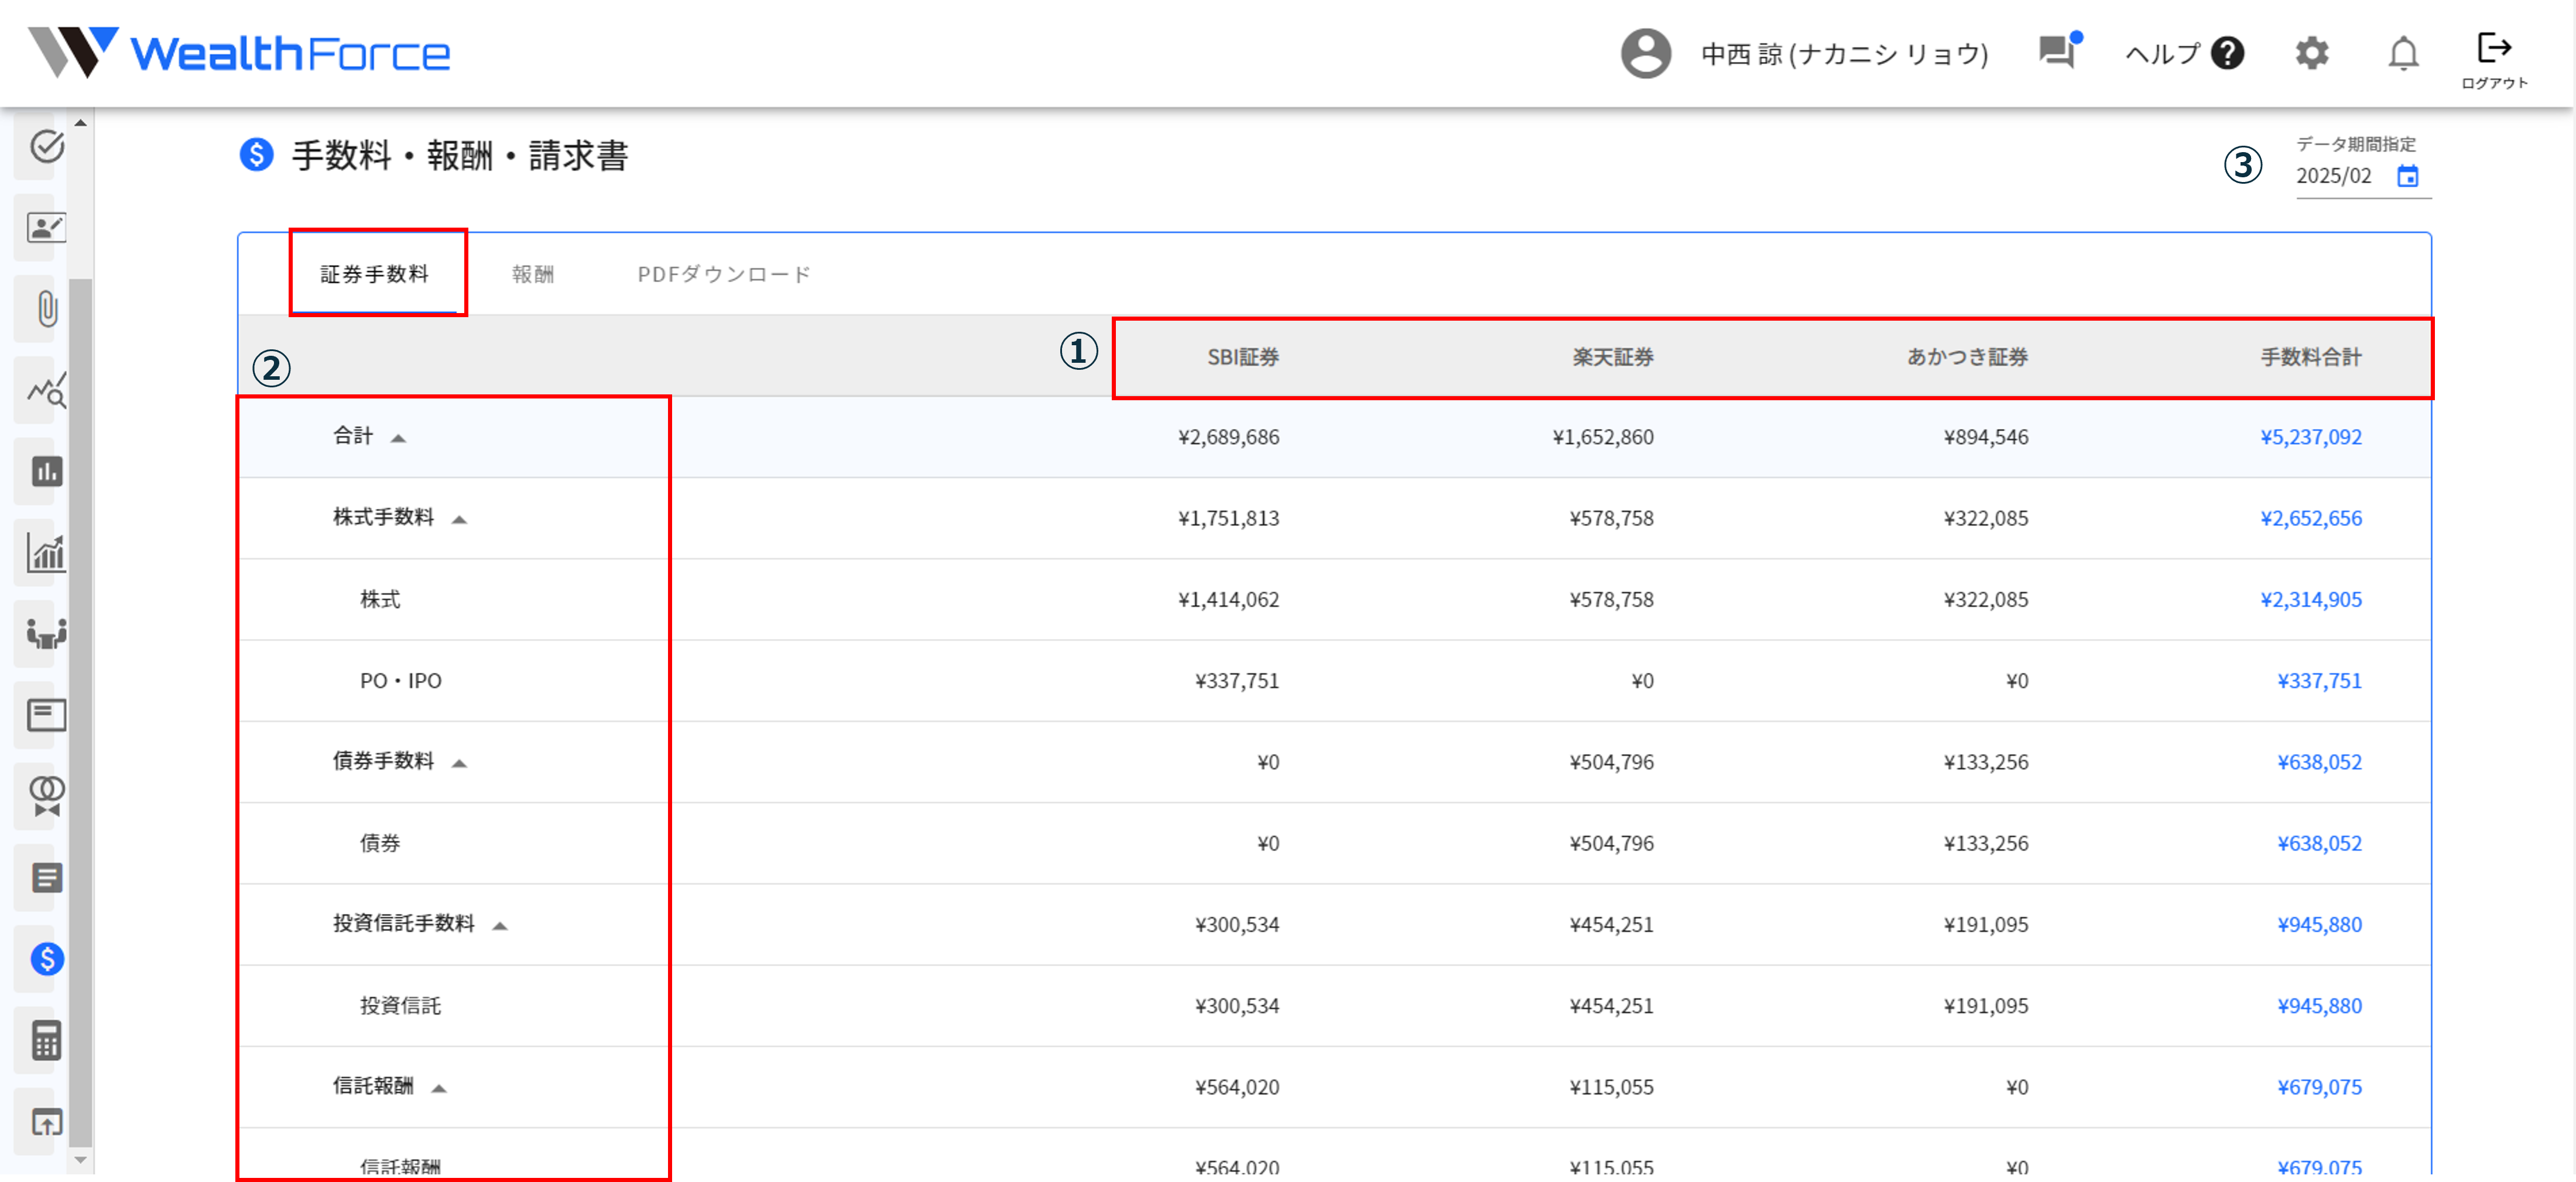Image resolution: width=2576 pixels, height=1182 pixels.
Task: Switch to the PDFダウンロード tab
Action: click(724, 274)
